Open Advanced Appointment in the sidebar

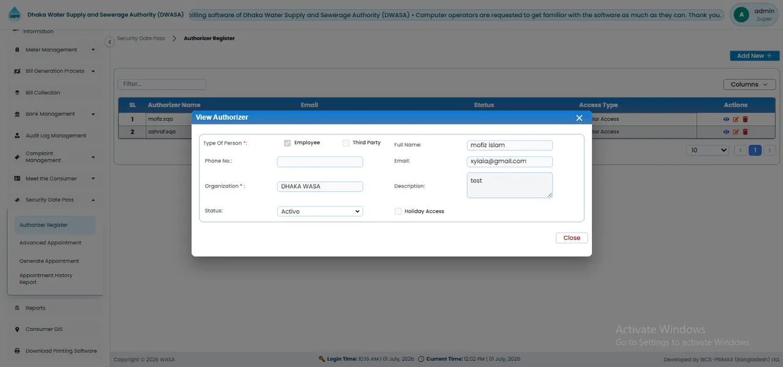[x=50, y=243]
